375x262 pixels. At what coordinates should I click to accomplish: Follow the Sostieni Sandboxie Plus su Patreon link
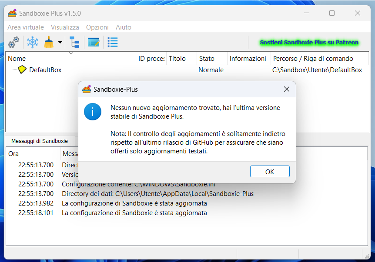pos(309,42)
